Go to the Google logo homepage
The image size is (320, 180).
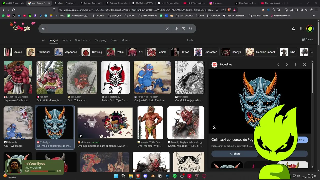coord(22,27)
